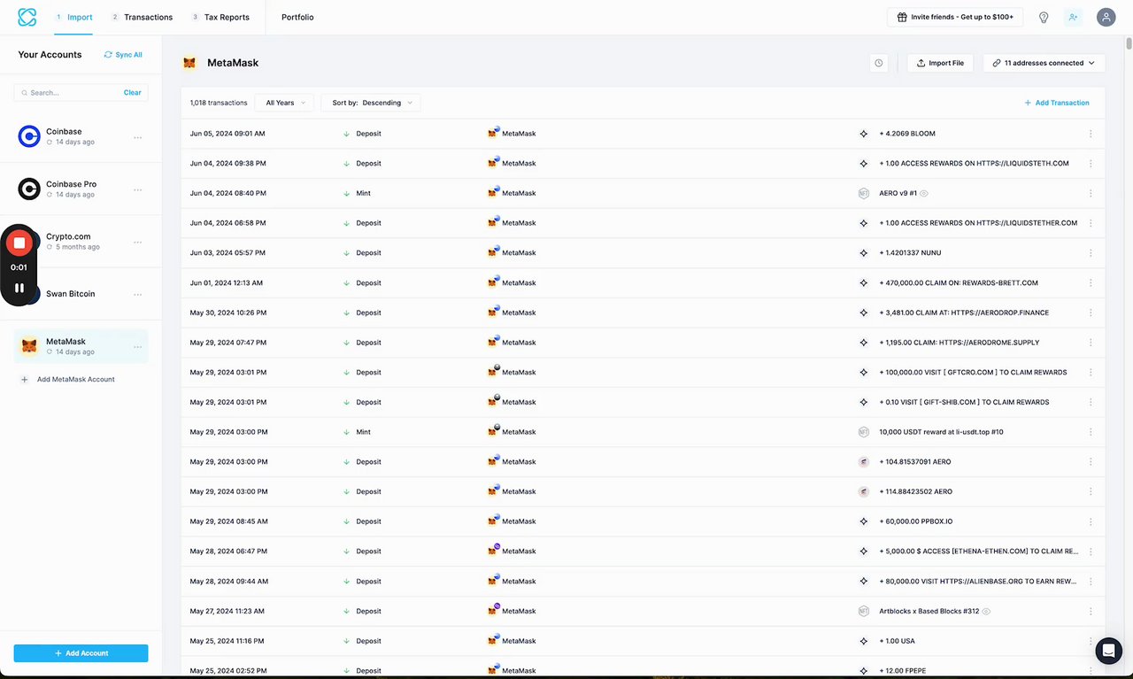Click '+ 100,000.00 VISIT [ GFTCRO.COM ]' entry

pyautogui.click(x=973, y=373)
